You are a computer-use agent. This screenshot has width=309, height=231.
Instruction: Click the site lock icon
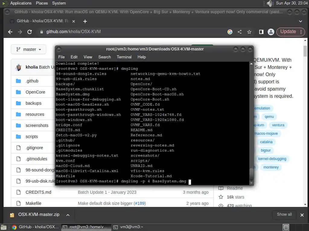[x=41, y=32]
